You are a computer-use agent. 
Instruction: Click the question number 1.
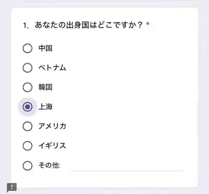click(26, 25)
